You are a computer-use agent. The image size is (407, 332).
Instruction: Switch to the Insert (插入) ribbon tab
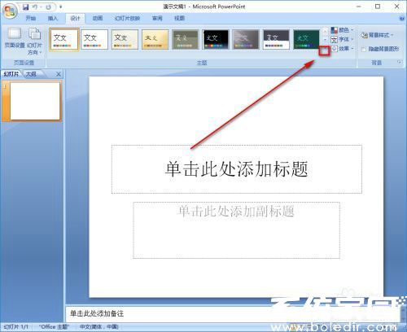click(x=53, y=19)
